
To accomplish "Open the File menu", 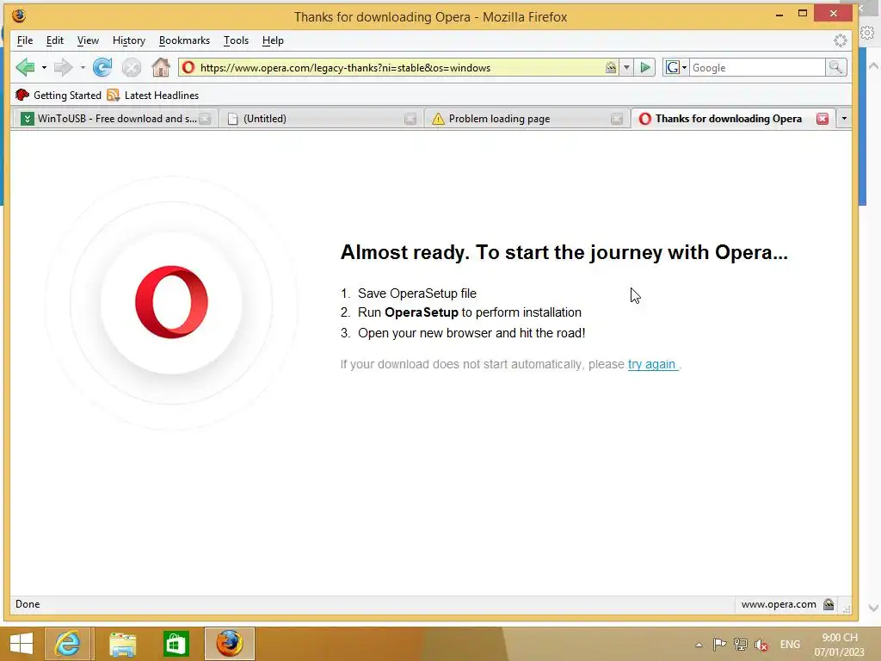I will click(25, 40).
